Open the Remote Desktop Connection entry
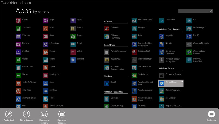 [x=142, y=44]
